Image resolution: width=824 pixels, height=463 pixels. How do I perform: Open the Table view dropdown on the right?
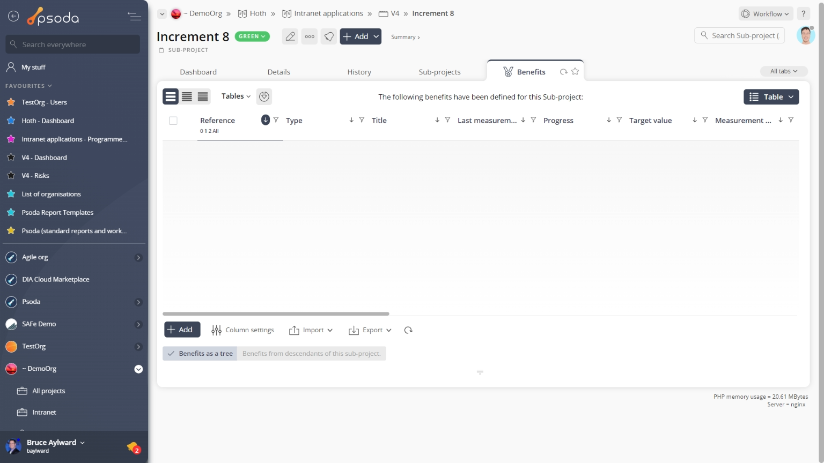(771, 97)
